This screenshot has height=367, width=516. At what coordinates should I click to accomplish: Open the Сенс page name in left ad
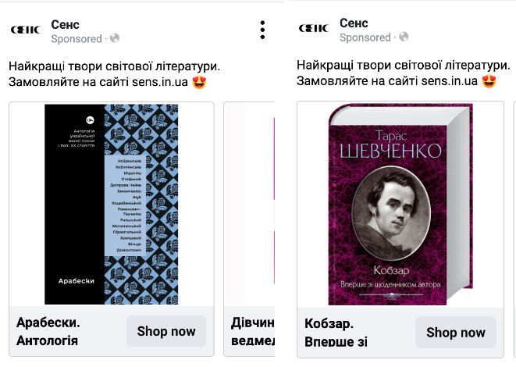(65, 25)
